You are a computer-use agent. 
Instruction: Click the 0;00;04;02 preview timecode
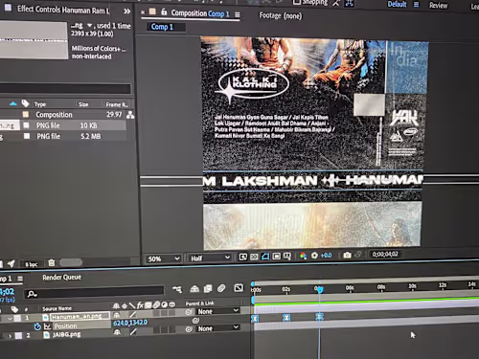pyautogui.click(x=385, y=255)
